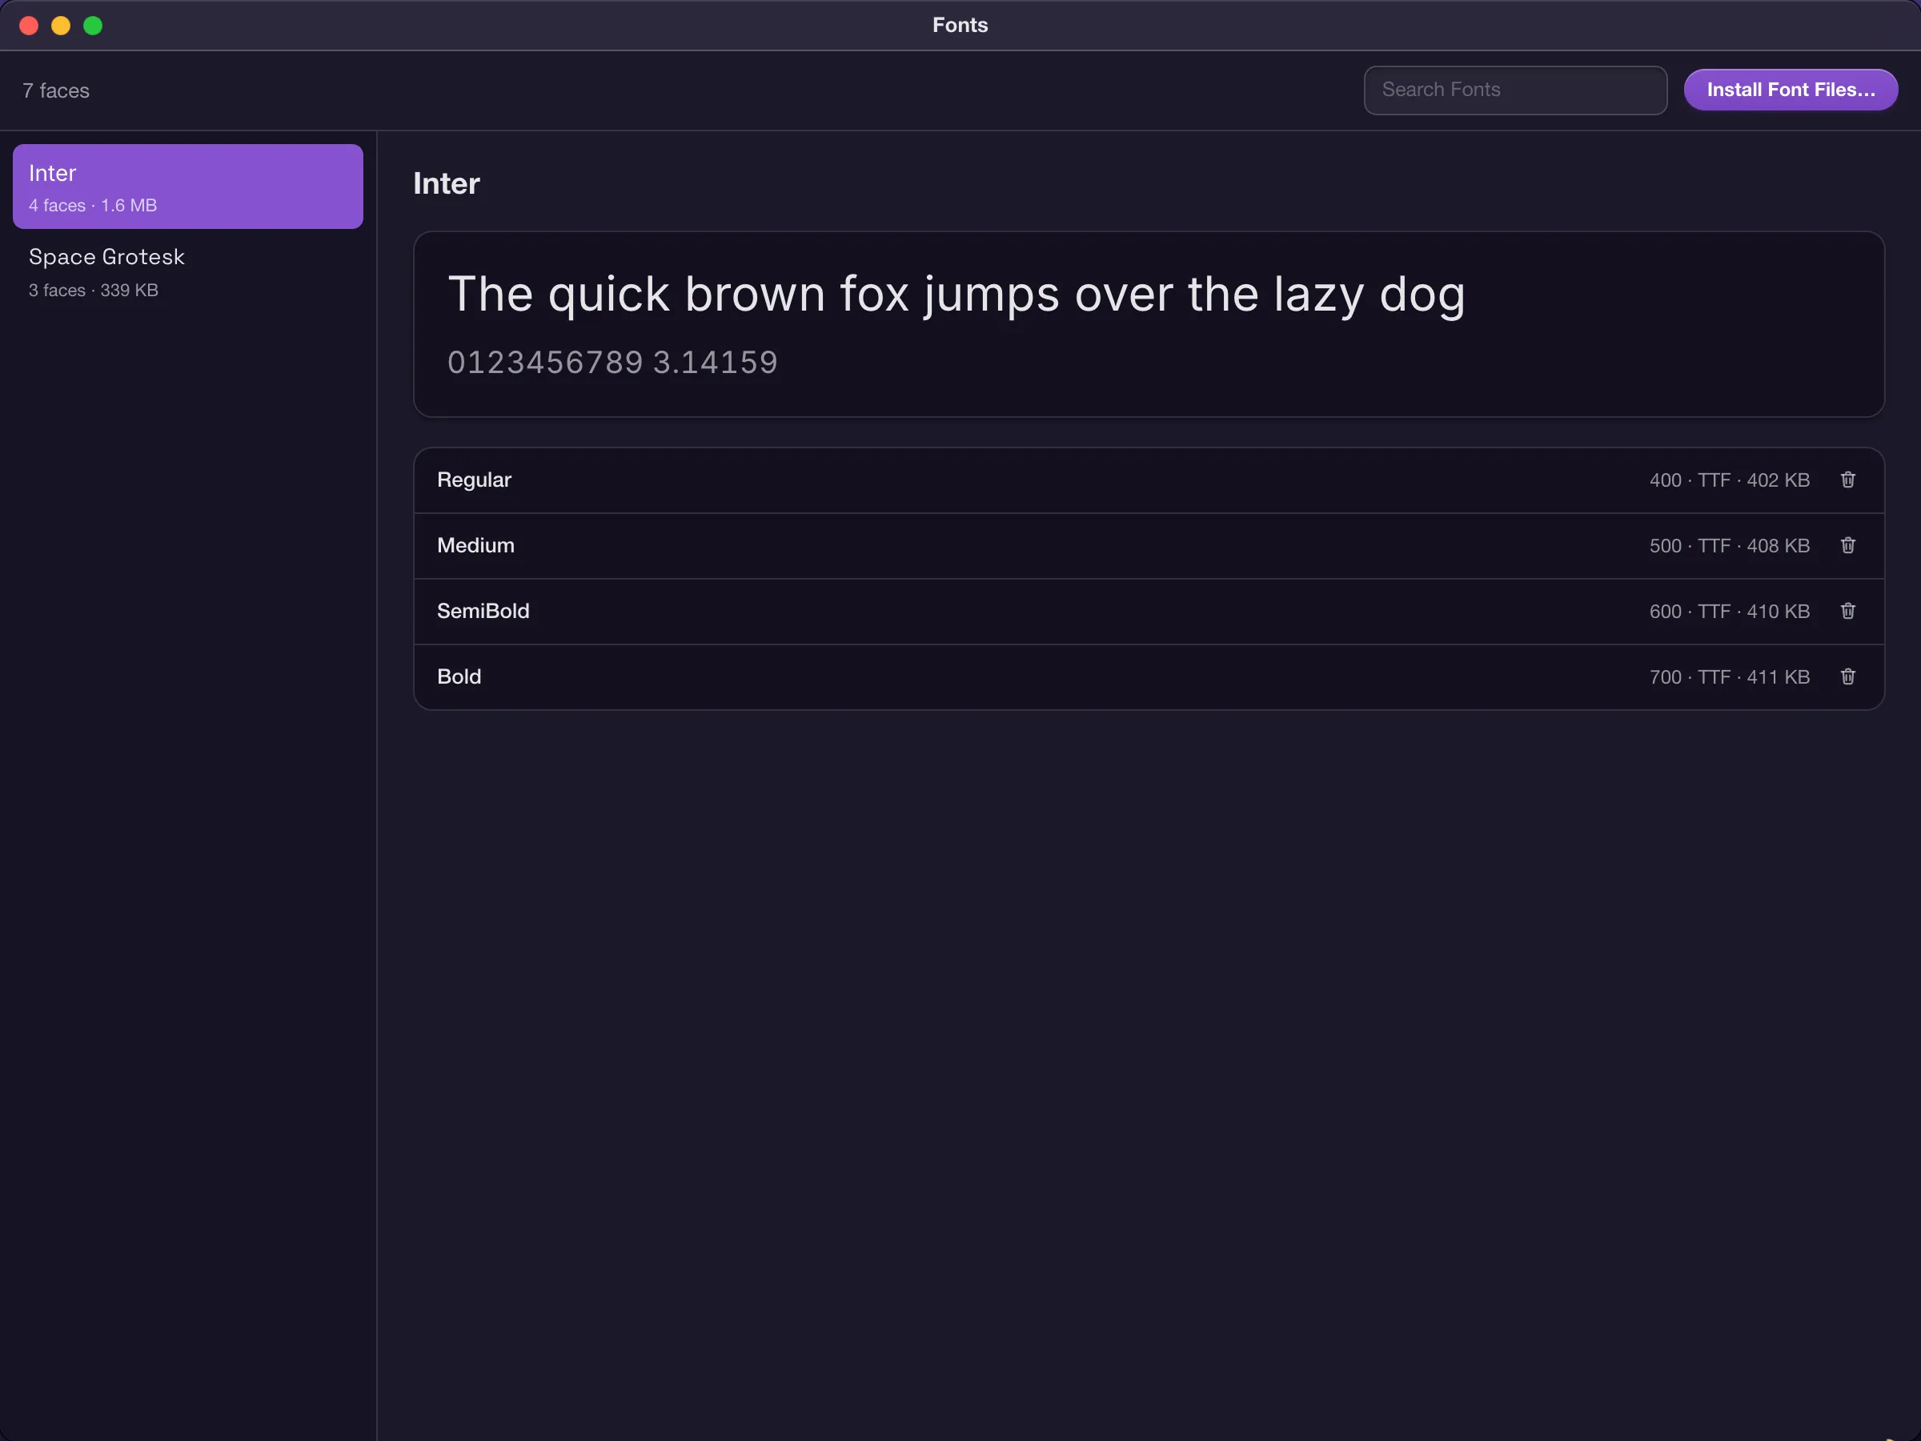Click the Inter heading in detail pane
This screenshot has width=1921, height=1441.
click(447, 183)
